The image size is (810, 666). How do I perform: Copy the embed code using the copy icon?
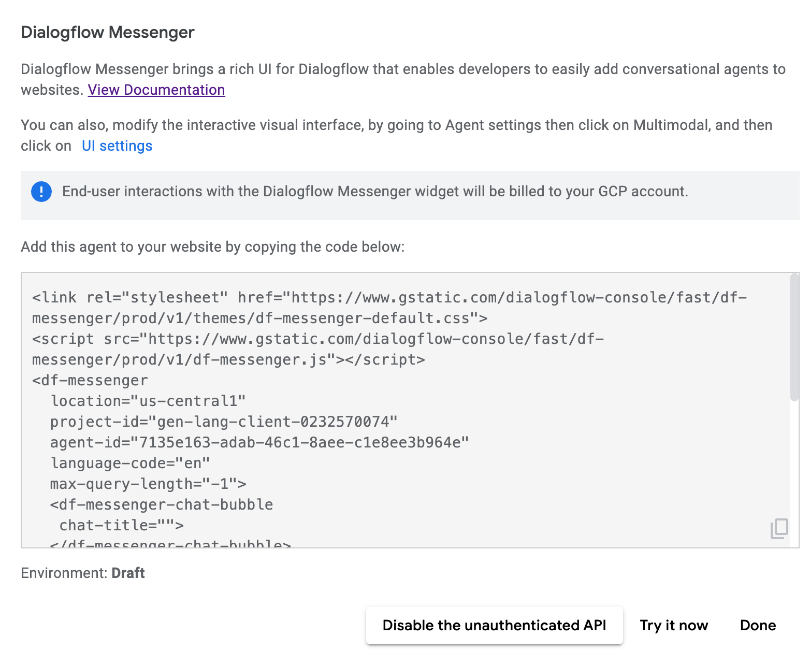[x=779, y=528]
